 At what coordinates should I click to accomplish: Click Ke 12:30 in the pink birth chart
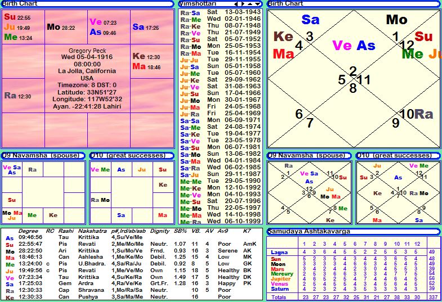(x=146, y=56)
